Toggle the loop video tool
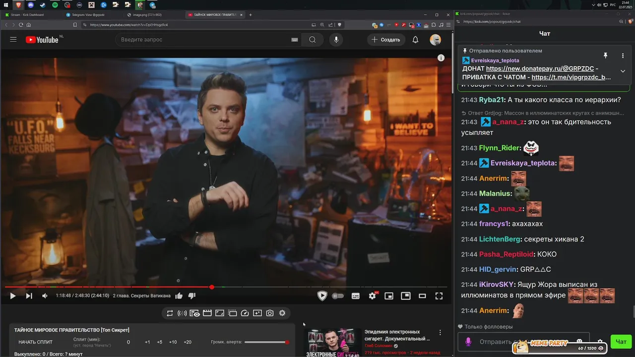The width and height of the screenshot is (635, 357). point(170,313)
